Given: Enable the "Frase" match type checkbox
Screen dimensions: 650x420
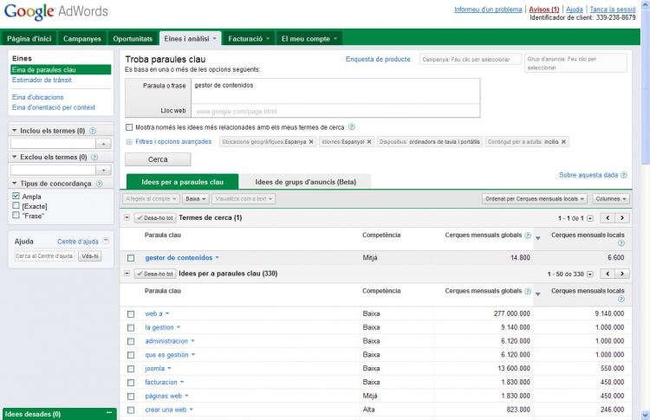Looking at the screenshot, I should click(x=16, y=215).
